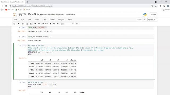This screenshot has height=95, width=170.
Task: Open the View menu
Action: click(29, 20)
